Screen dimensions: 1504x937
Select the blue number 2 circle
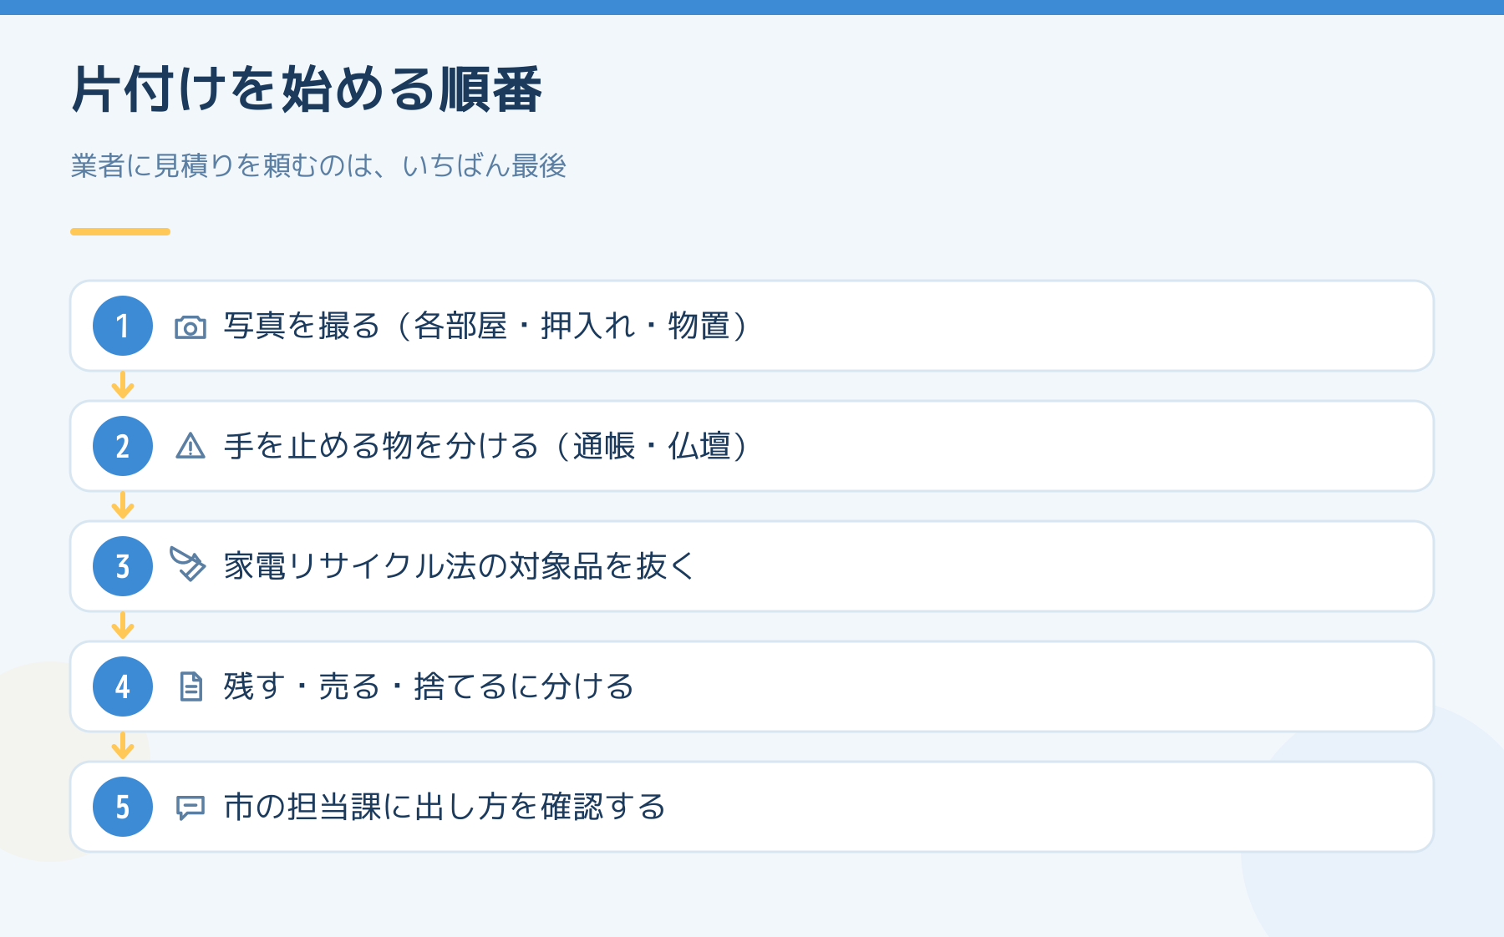click(x=123, y=446)
